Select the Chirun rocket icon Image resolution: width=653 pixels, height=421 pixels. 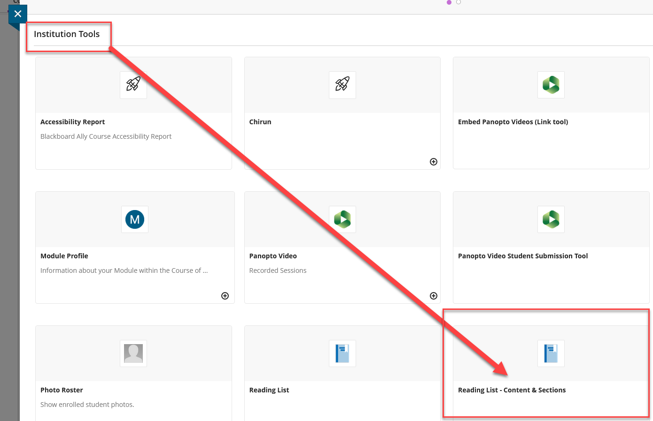click(x=342, y=85)
